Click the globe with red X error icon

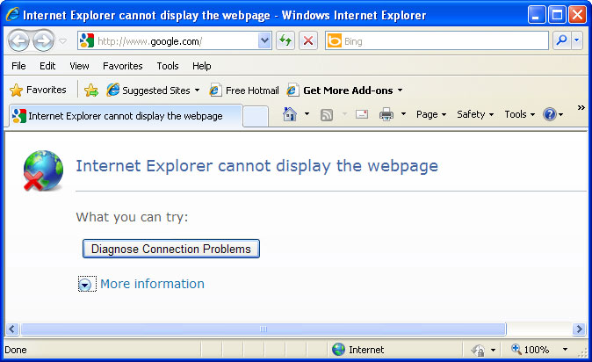click(43, 170)
